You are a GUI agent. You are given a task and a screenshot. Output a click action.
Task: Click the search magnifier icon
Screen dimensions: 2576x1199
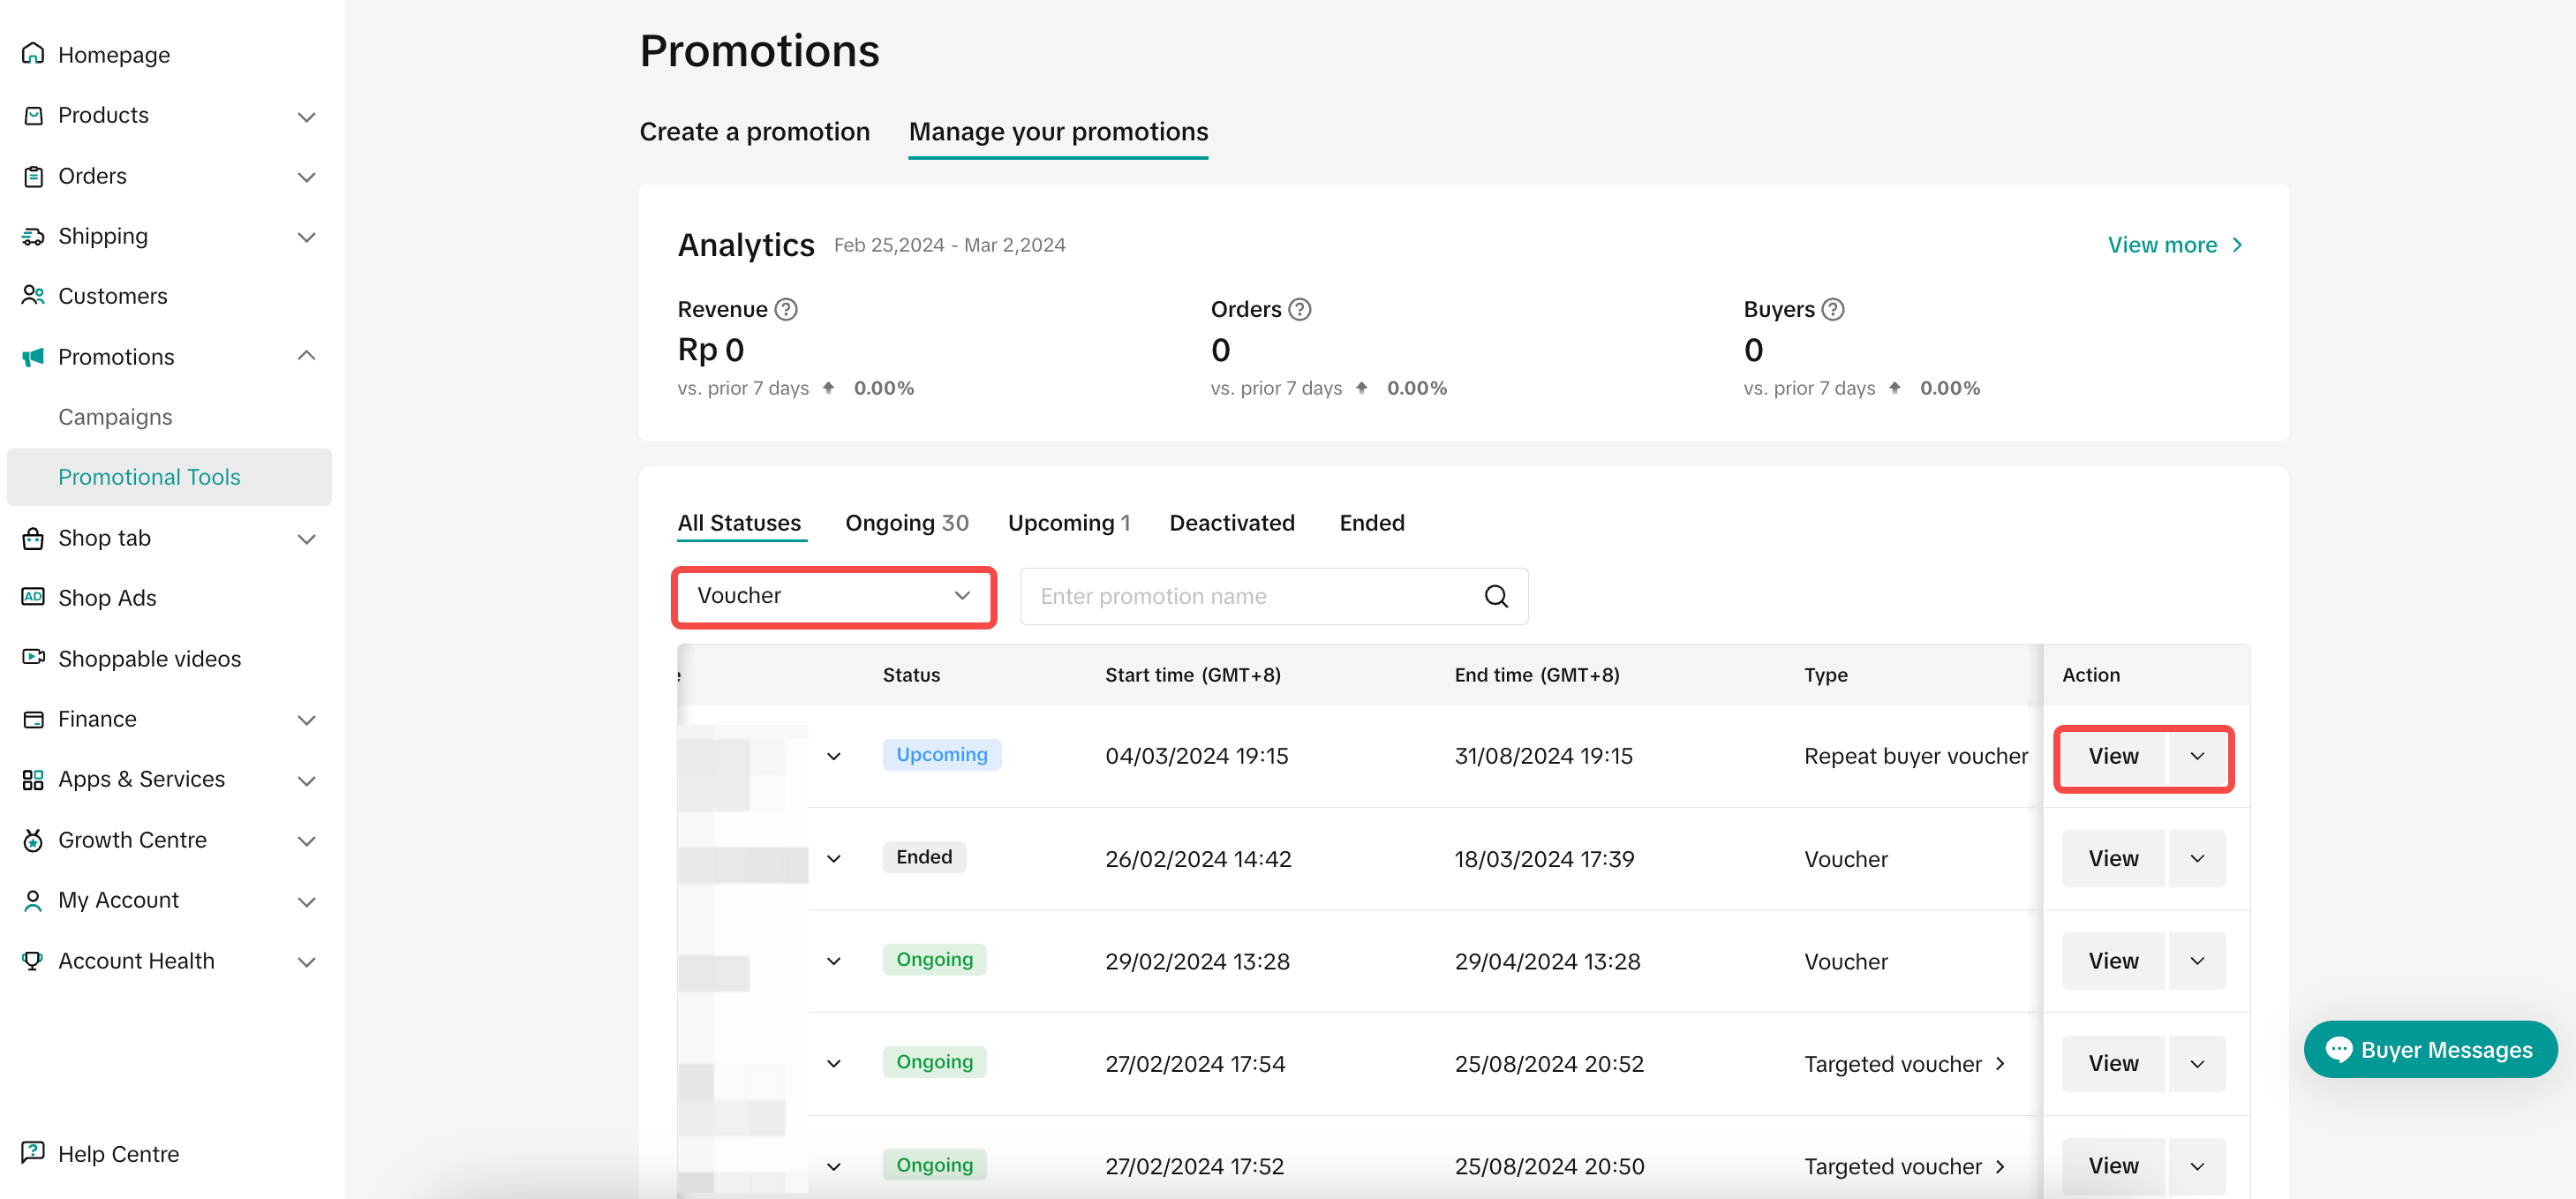click(1495, 596)
